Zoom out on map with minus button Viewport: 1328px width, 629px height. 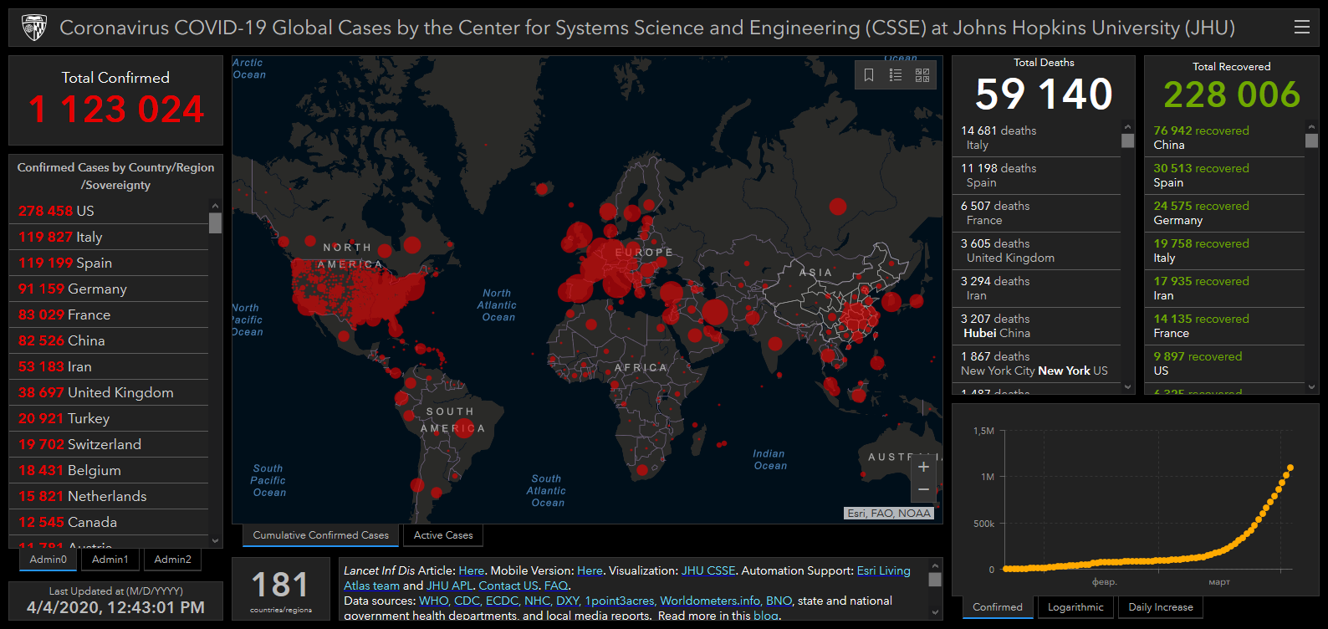(923, 489)
